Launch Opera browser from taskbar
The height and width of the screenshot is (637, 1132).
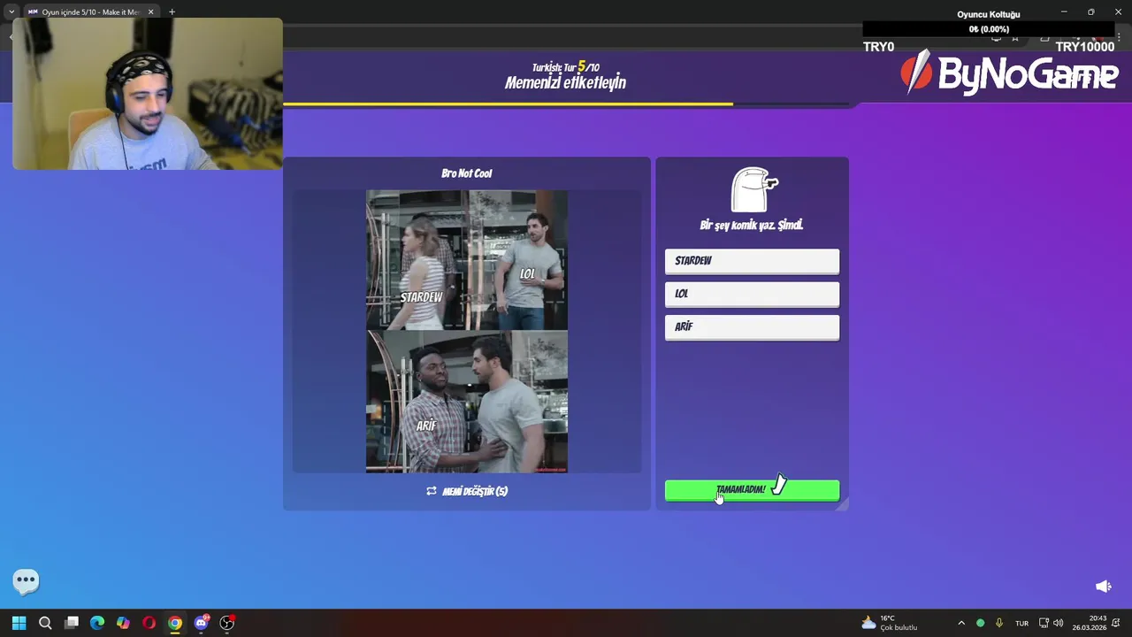click(149, 623)
